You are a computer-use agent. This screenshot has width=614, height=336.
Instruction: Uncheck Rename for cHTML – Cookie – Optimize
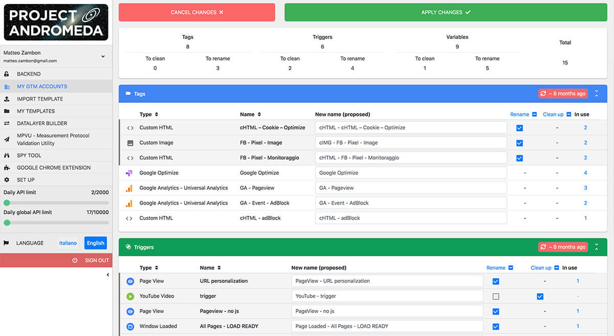click(519, 128)
